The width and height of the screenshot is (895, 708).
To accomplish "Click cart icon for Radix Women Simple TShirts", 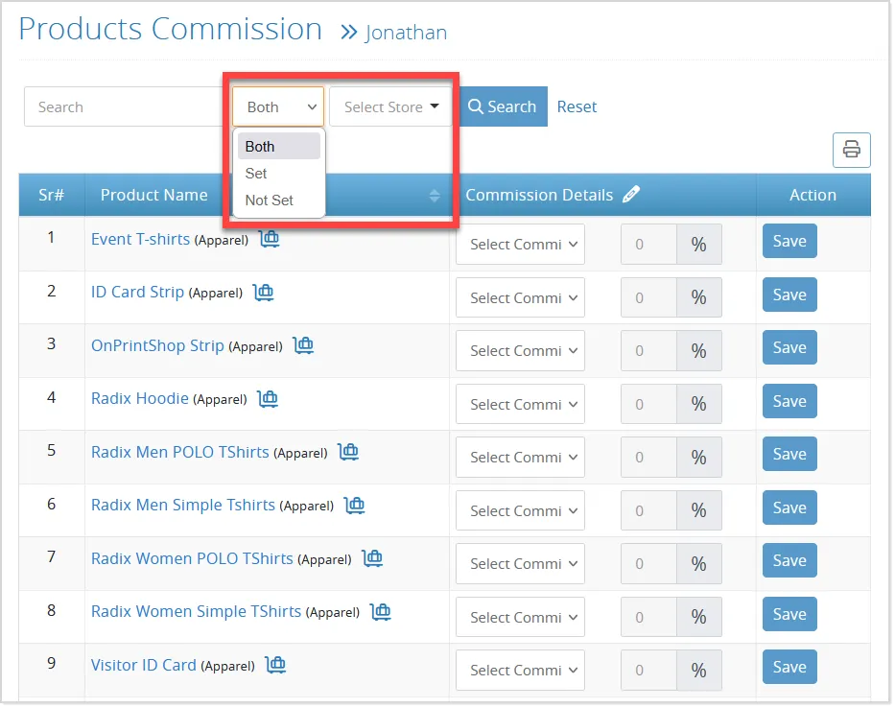I will (381, 611).
